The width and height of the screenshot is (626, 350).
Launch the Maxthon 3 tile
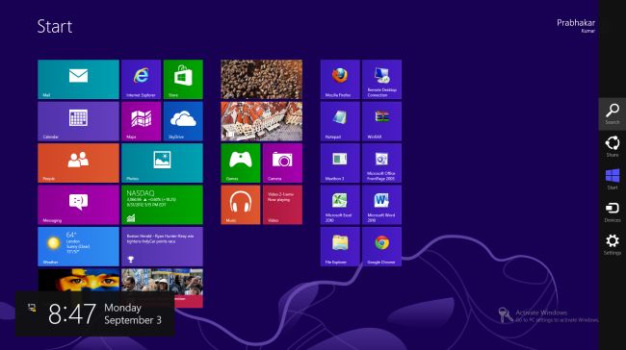tap(340, 163)
